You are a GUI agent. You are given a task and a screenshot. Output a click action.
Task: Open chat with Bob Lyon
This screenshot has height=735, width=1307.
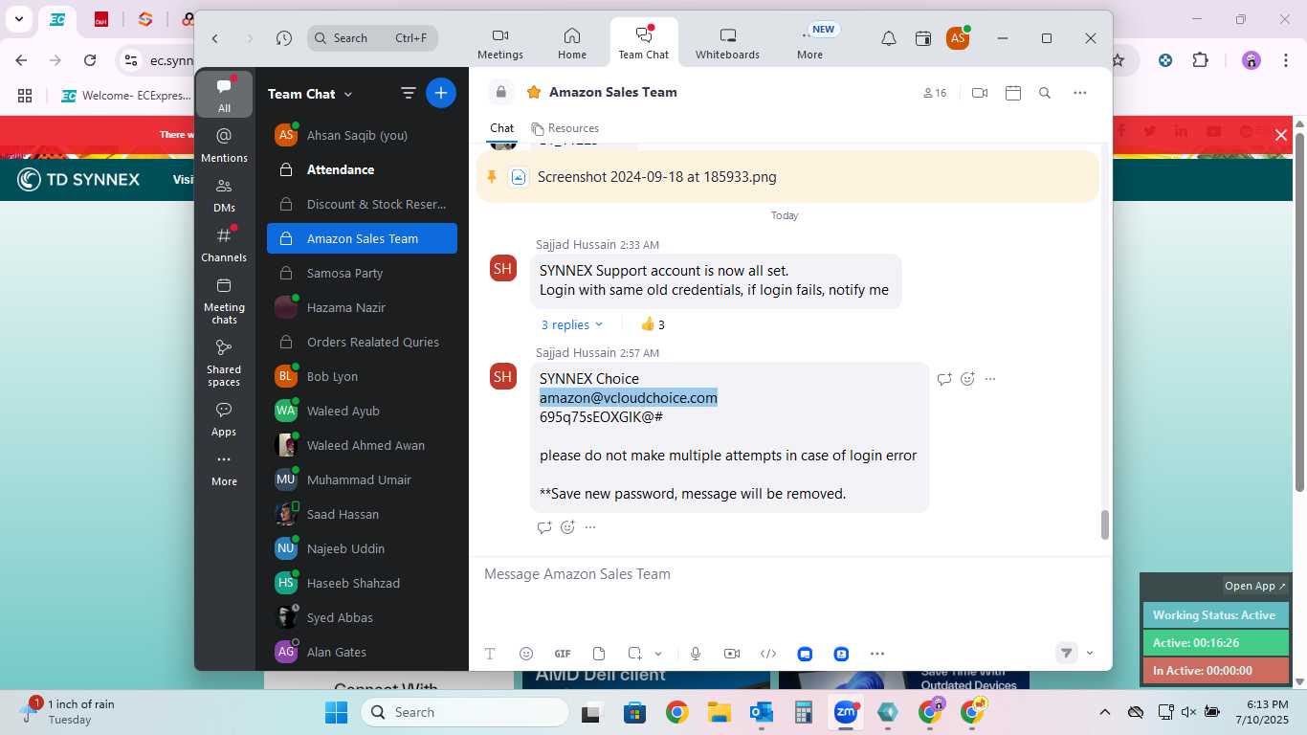[362, 376]
